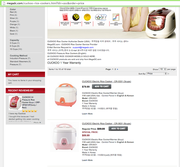Screen dimensions: 180x167
Task: Filter by capacity 10 Cups (10)
Action: 16,49
